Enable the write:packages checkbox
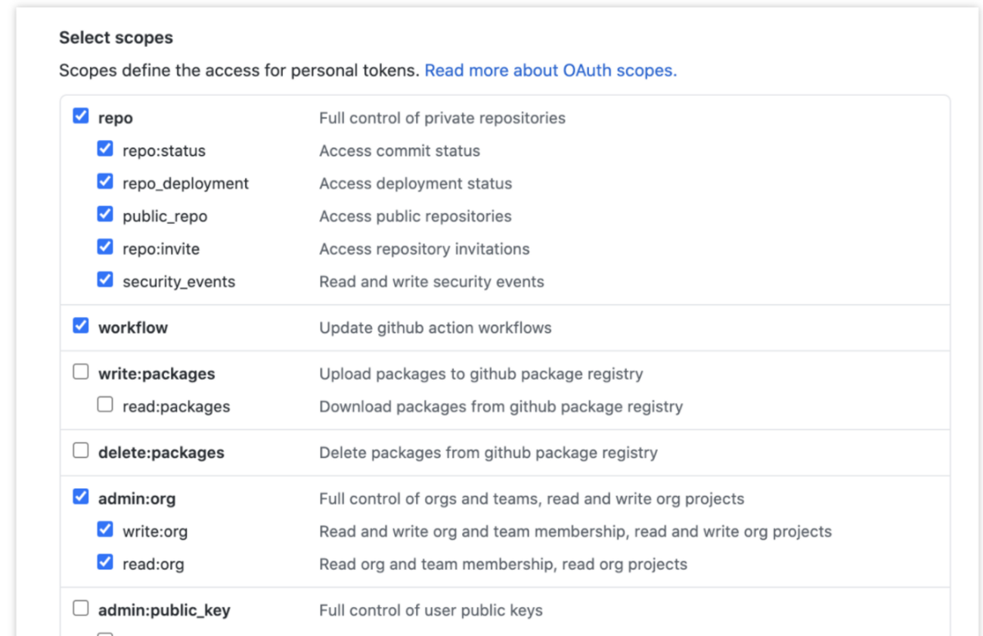The height and width of the screenshot is (636, 983). (81, 372)
